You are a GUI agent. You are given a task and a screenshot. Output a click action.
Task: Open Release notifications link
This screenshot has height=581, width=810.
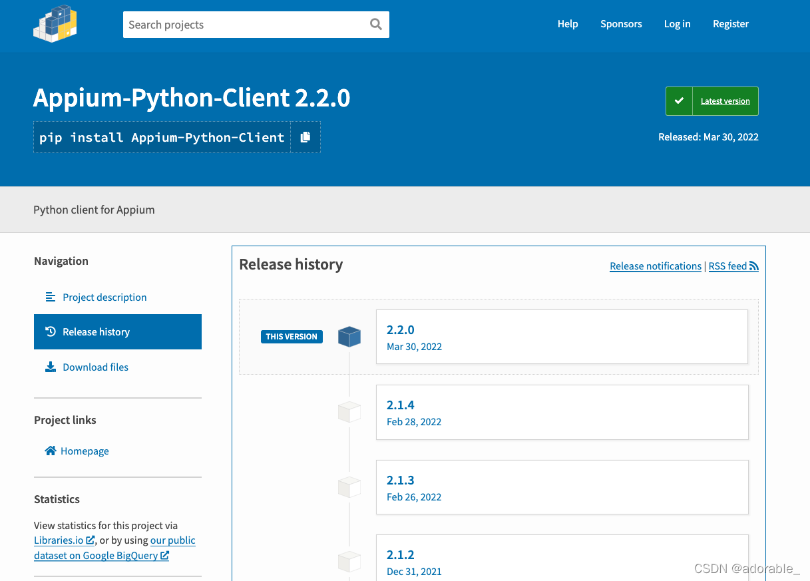click(x=656, y=266)
